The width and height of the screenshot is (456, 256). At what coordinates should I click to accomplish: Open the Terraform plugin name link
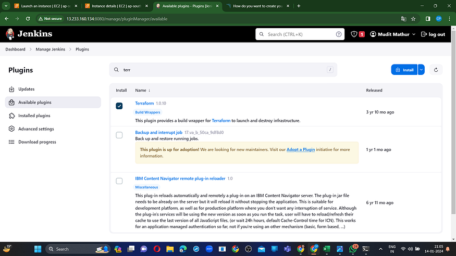[x=144, y=104]
